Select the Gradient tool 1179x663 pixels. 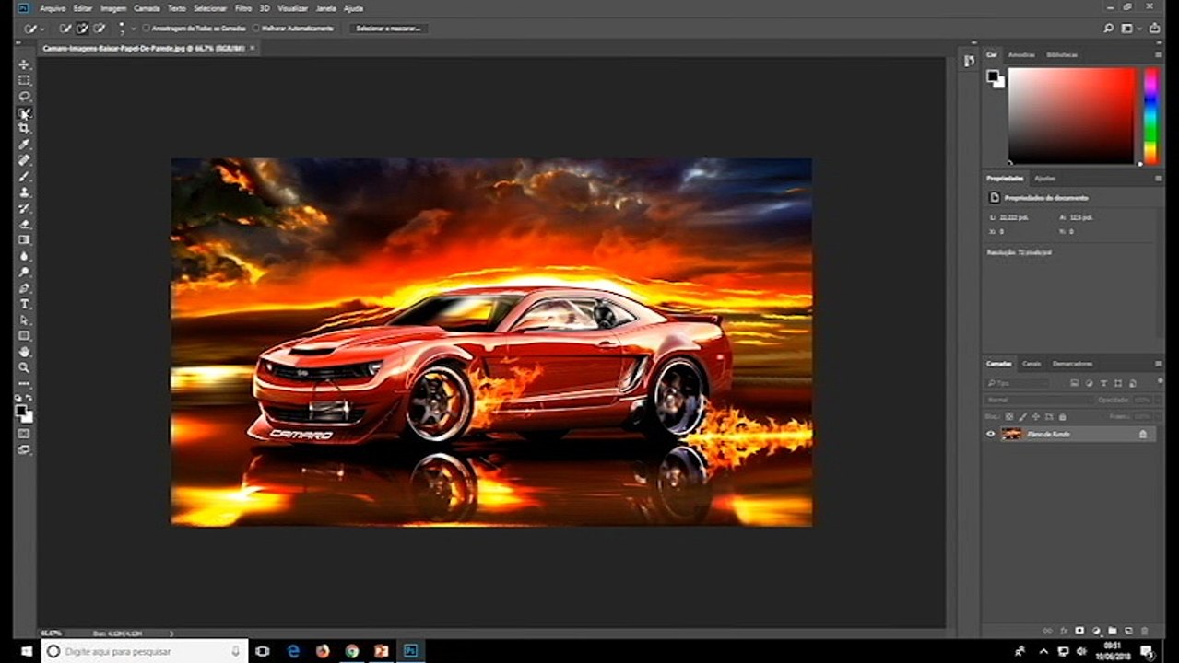click(x=24, y=239)
